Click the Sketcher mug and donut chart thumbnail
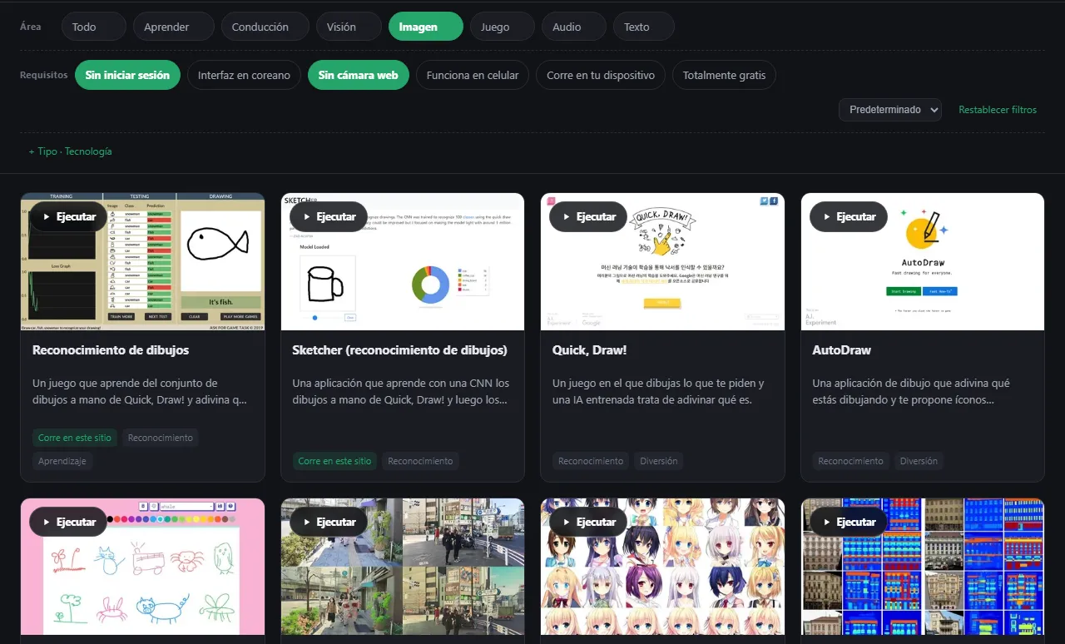Viewport: 1065px width, 644px height. [403, 262]
